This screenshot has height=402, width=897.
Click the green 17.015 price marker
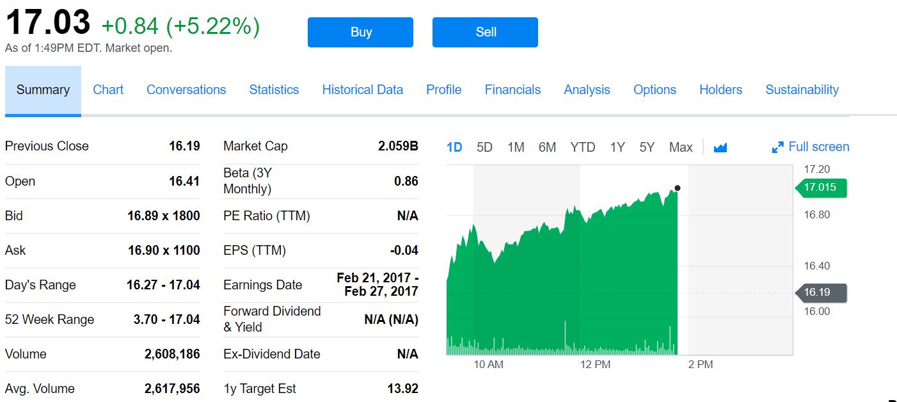click(x=822, y=188)
